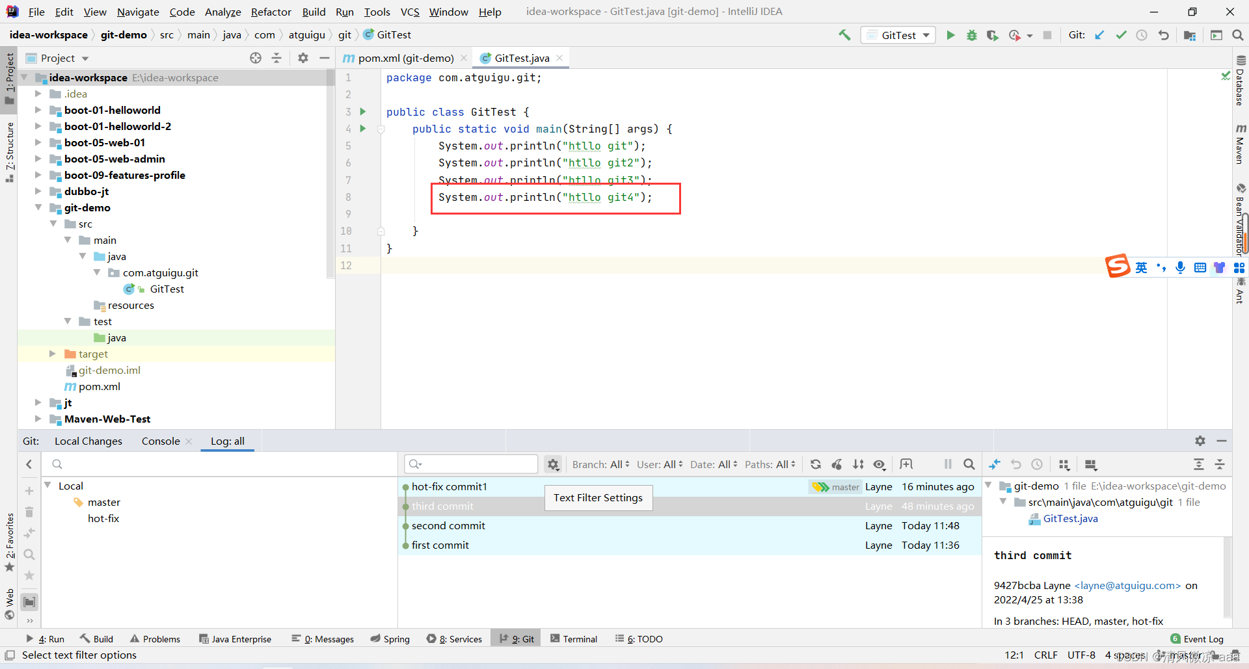Open the 6: TODO tool window

click(639, 639)
